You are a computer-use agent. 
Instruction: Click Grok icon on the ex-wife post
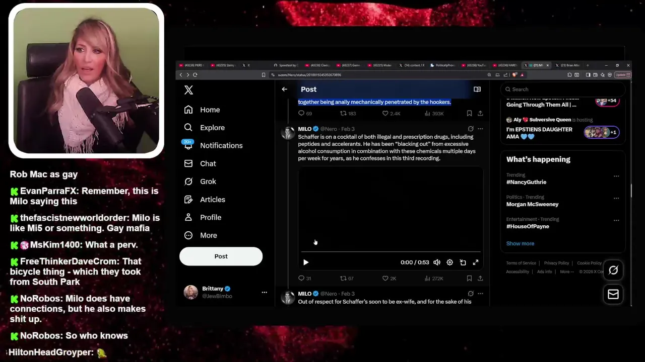click(x=471, y=294)
